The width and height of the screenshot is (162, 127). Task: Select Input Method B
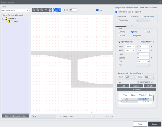coord(140,42)
